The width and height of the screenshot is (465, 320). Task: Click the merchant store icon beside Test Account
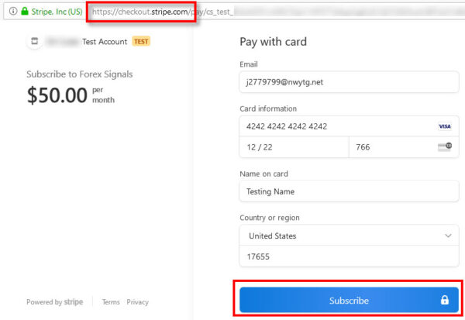[35, 41]
